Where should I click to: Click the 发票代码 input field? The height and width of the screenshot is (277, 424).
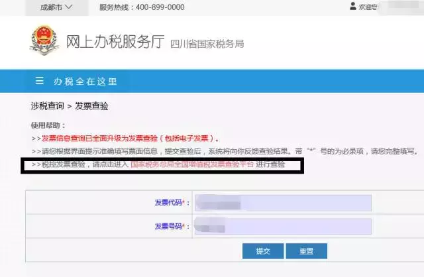283,203
